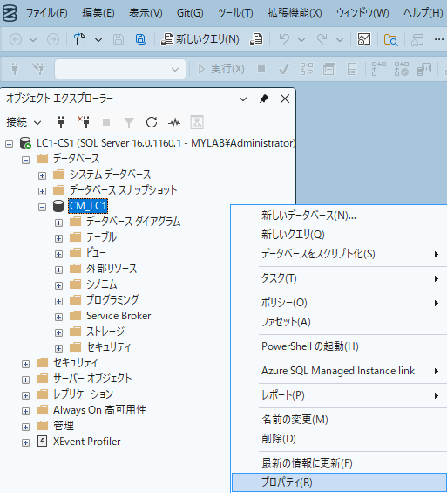
Task: Open the ファイル(F) menu
Action: click(x=46, y=13)
